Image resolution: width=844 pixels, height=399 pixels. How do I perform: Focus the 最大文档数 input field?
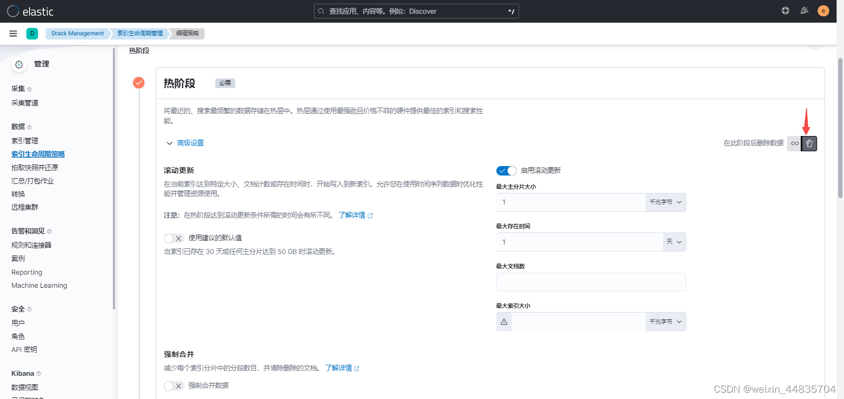591,282
